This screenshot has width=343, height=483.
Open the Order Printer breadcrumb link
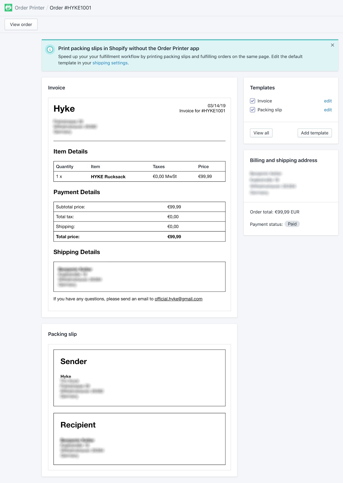coord(30,8)
